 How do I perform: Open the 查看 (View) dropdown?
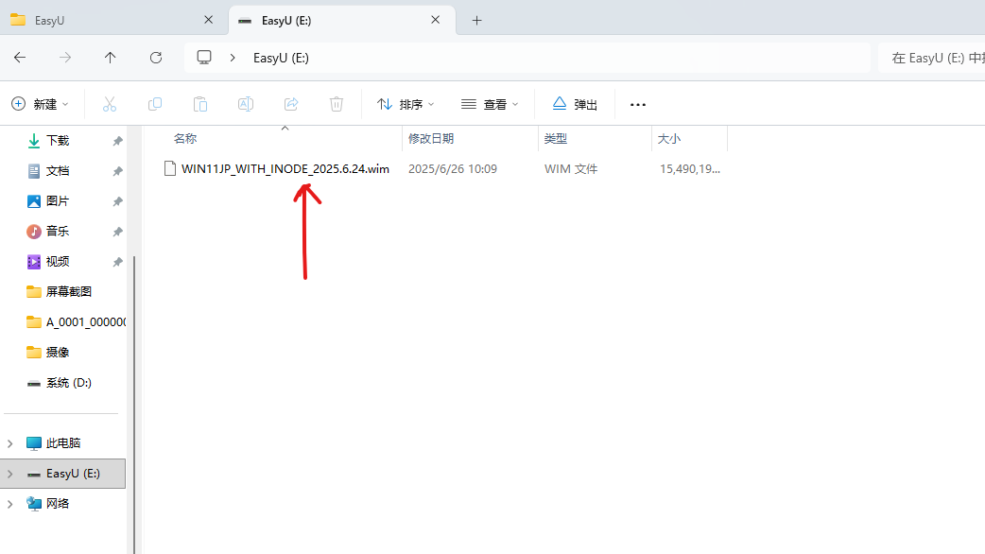point(490,104)
